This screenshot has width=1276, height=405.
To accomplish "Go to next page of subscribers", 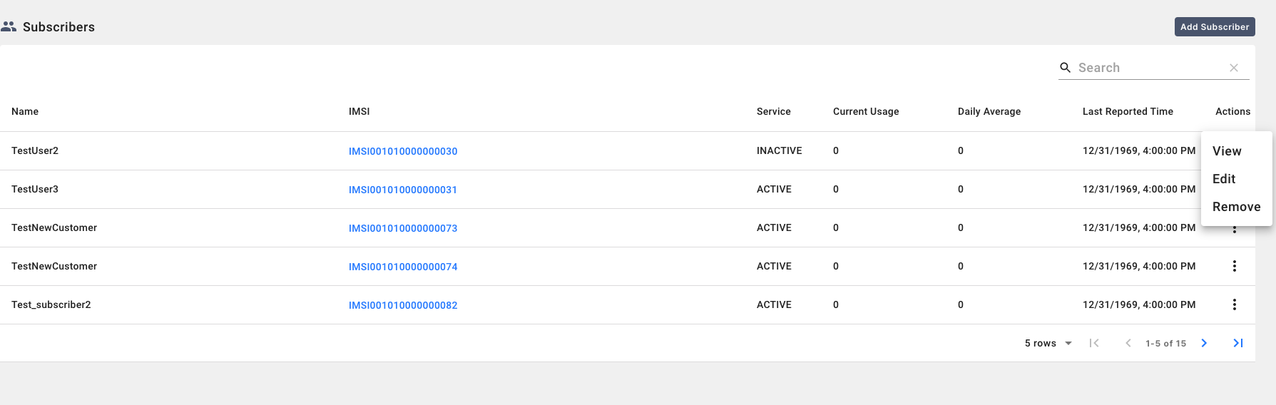I will (x=1204, y=343).
